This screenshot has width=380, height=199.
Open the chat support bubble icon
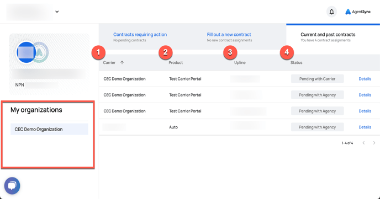point(12,186)
